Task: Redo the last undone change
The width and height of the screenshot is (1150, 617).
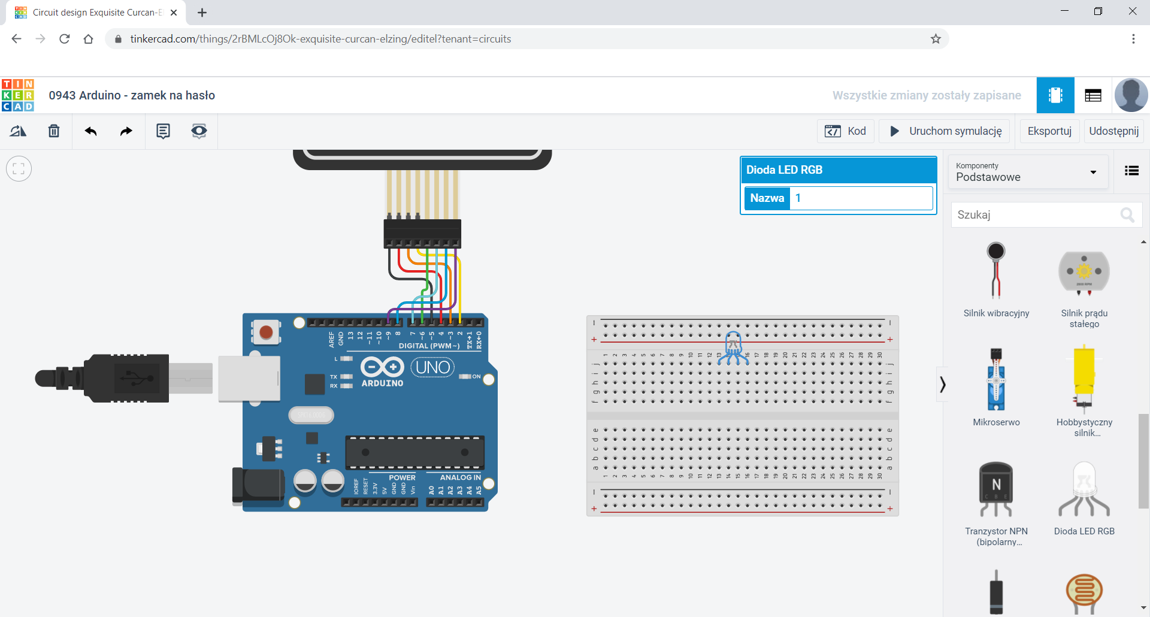Action: tap(126, 131)
